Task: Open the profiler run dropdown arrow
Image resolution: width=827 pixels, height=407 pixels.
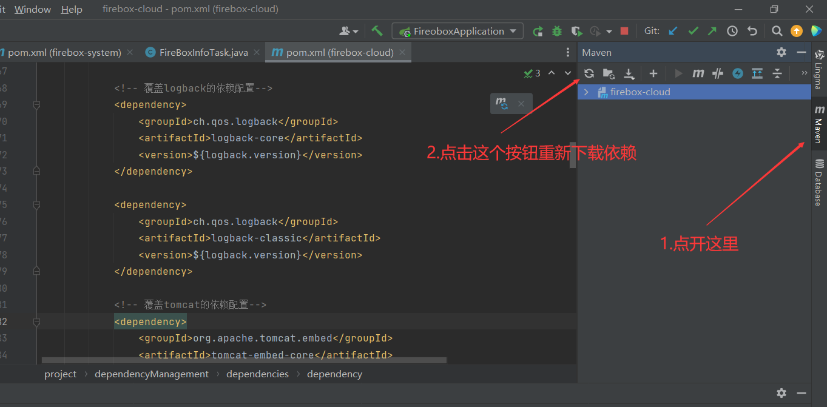Action: tap(609, 32)
